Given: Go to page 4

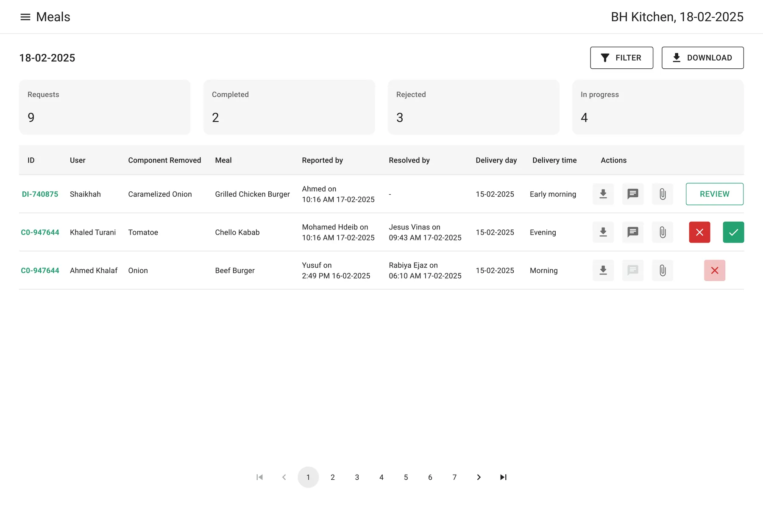Looking at the screenshot, I should [381, 477].
